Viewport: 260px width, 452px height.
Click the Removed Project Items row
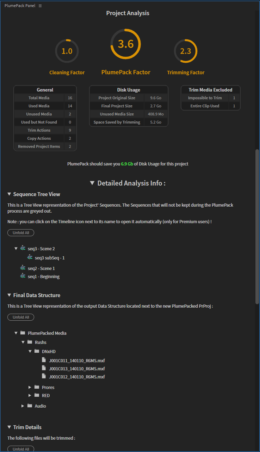pos(45,146)
